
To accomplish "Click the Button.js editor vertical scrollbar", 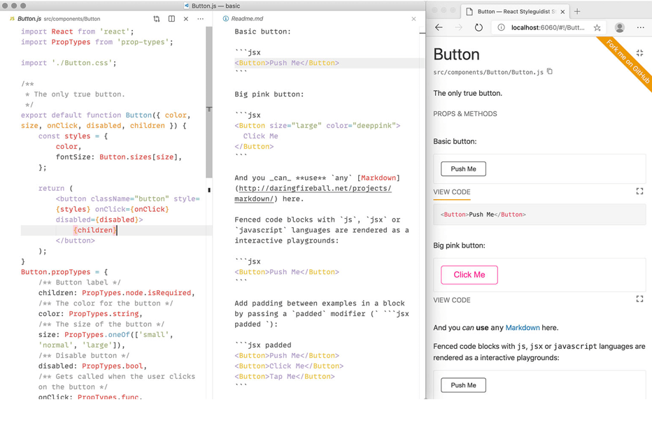I will pyautogui.click(x=208, y=102).
